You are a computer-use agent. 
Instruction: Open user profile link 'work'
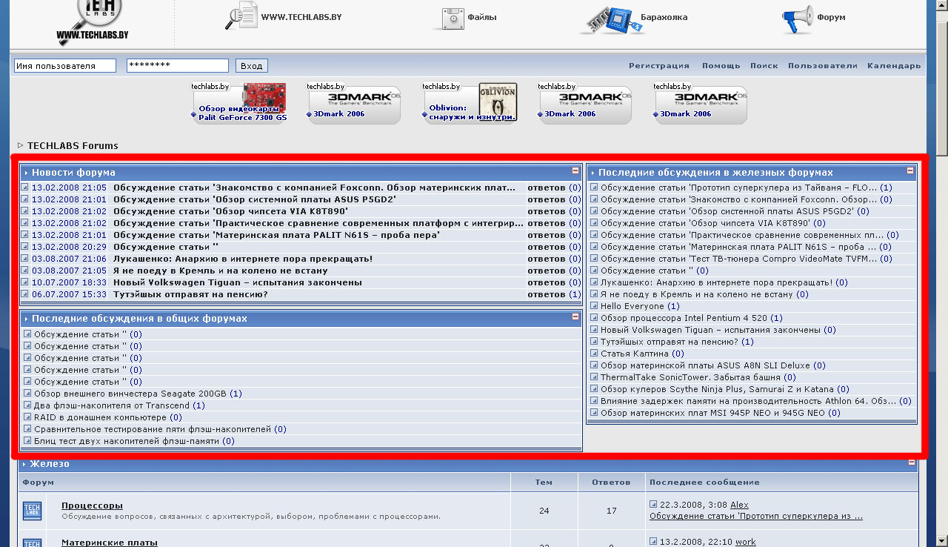pyautogui.click(x=746, y=542)
